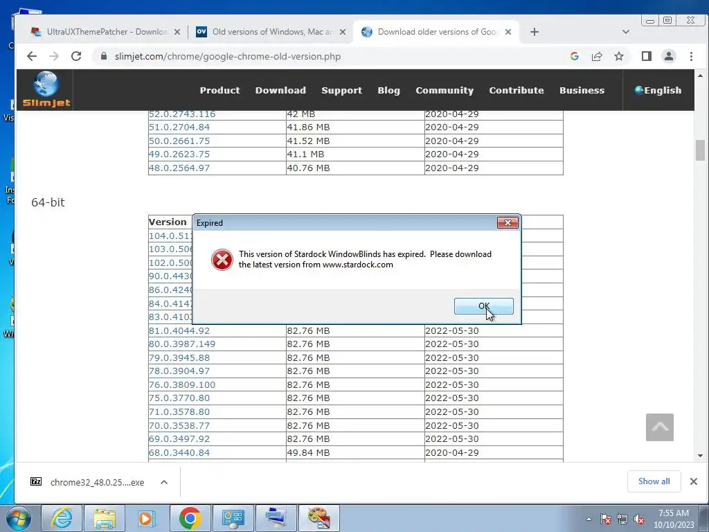Viewport: 709px width, 532px height.
Task: Click the 80.0.3987.149 version link
Action: (182, 344)
